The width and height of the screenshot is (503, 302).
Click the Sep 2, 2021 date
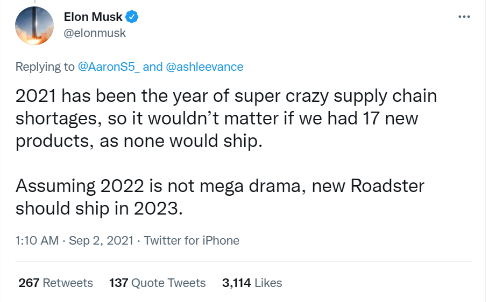coord(101,240)
